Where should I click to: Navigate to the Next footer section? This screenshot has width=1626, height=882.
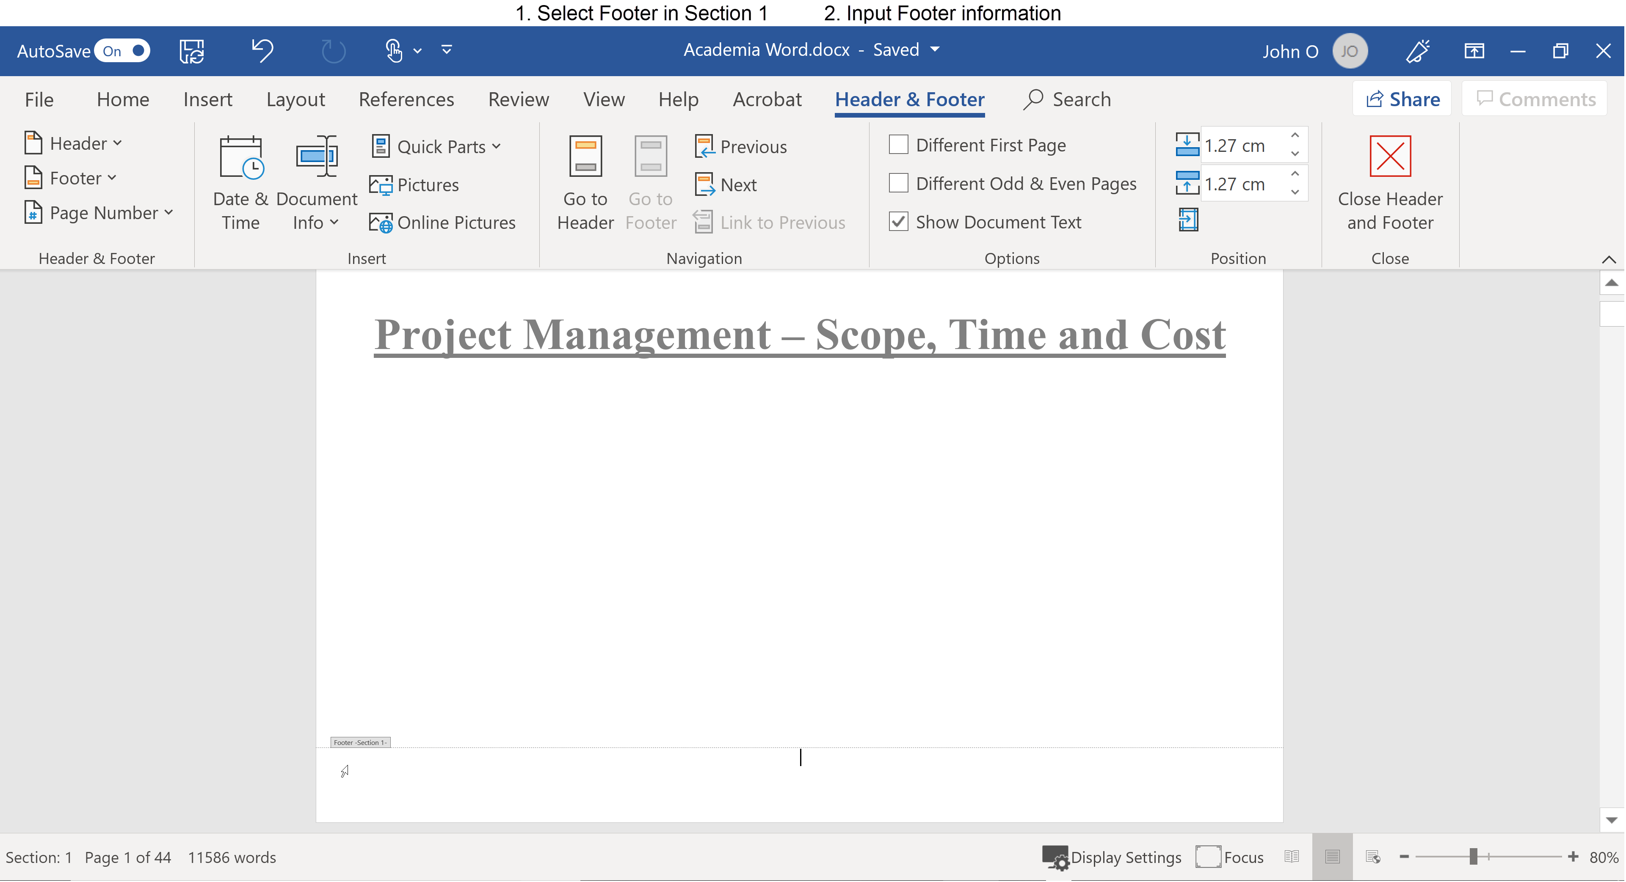[x=726, y=184]
